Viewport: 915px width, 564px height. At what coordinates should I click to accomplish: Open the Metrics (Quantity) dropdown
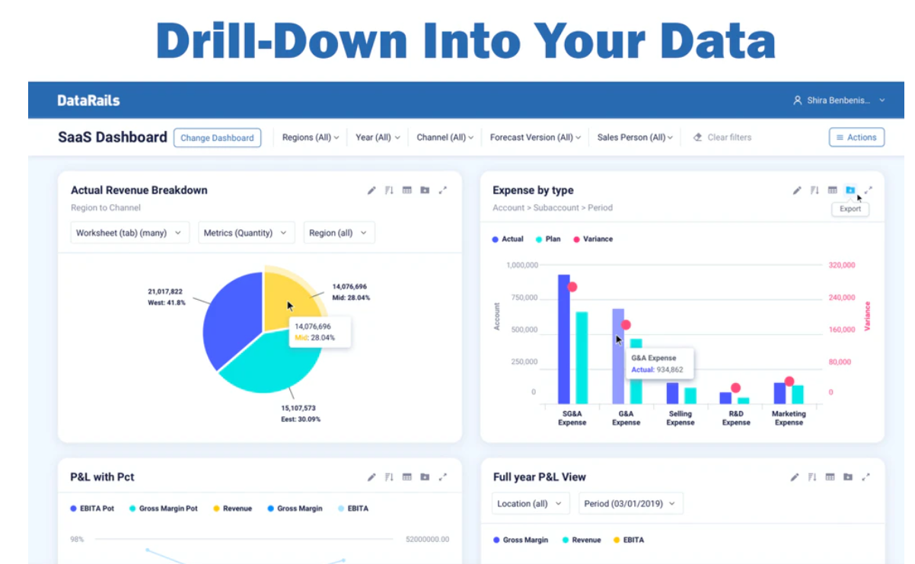(x=246, y=233)
